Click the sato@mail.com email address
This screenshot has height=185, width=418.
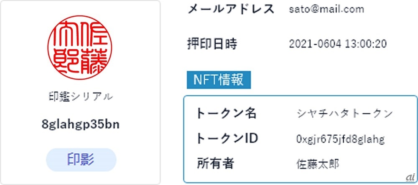point(326,9)
